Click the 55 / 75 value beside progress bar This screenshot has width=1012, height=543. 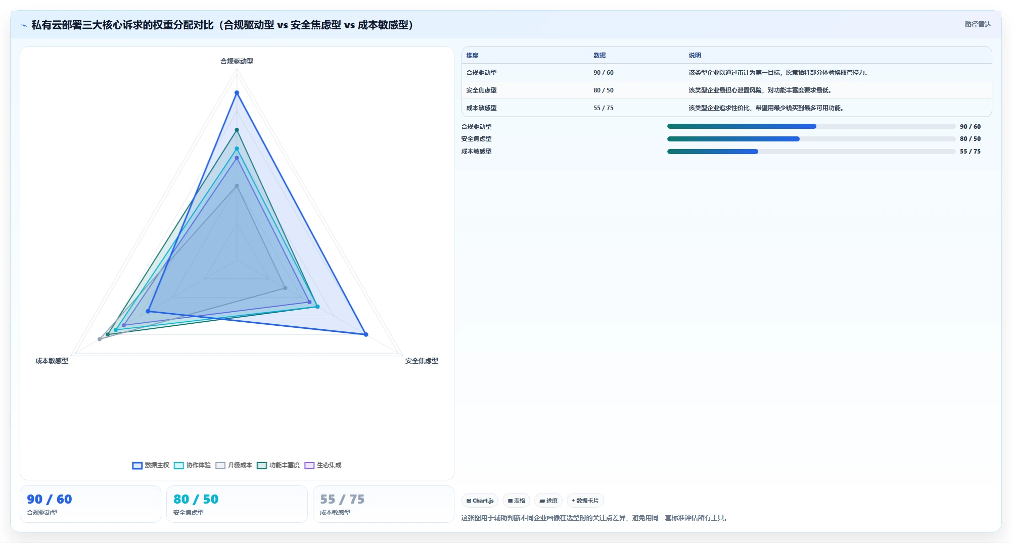[x=970, y=152]
